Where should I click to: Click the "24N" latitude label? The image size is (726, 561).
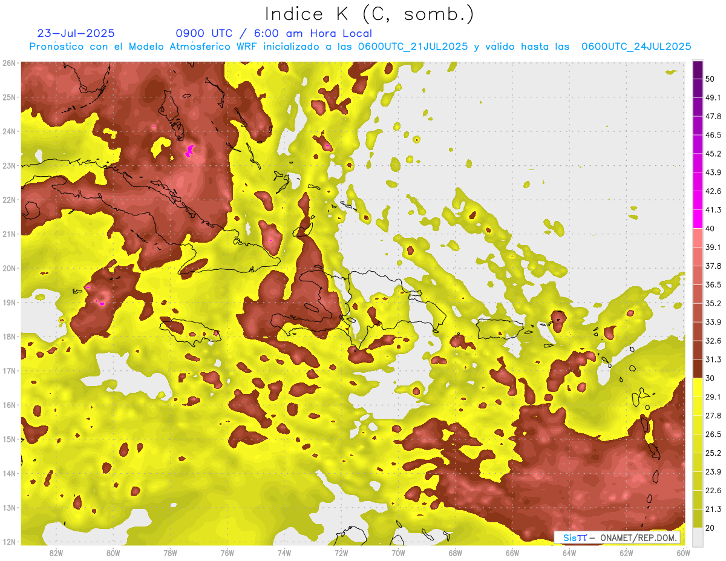click(x=9, y=131)
